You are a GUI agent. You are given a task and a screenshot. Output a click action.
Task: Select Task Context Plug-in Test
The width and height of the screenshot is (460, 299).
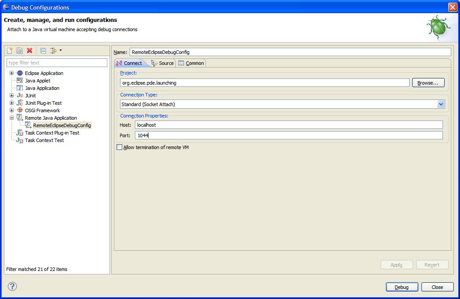(52, 133)
